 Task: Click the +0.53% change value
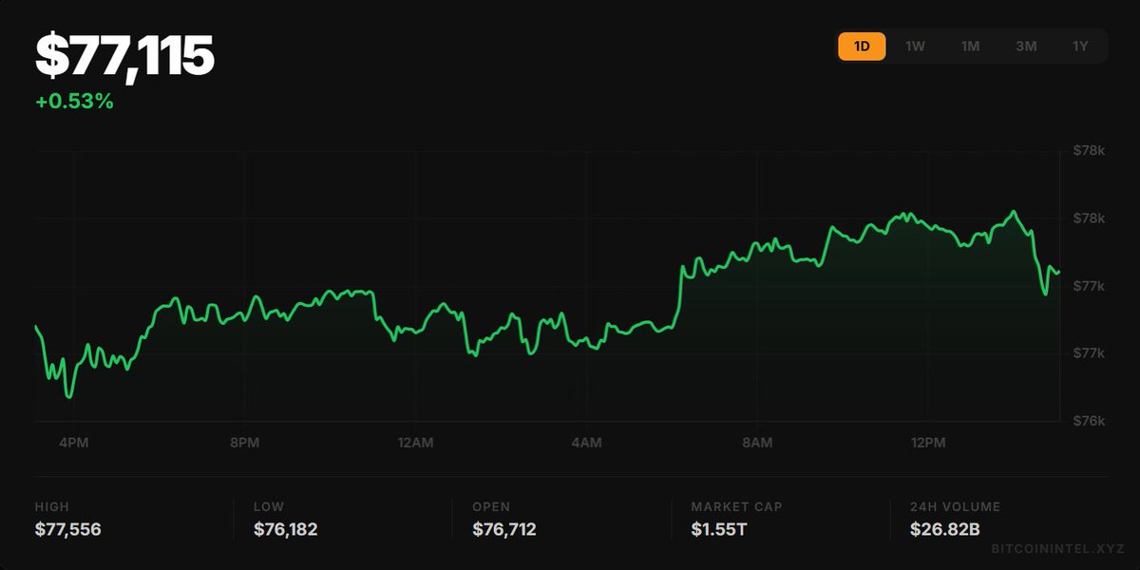click(x=74, y=102)
